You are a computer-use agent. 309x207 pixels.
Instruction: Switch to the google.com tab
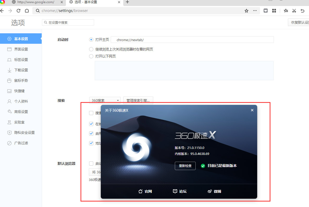point(35,2)
